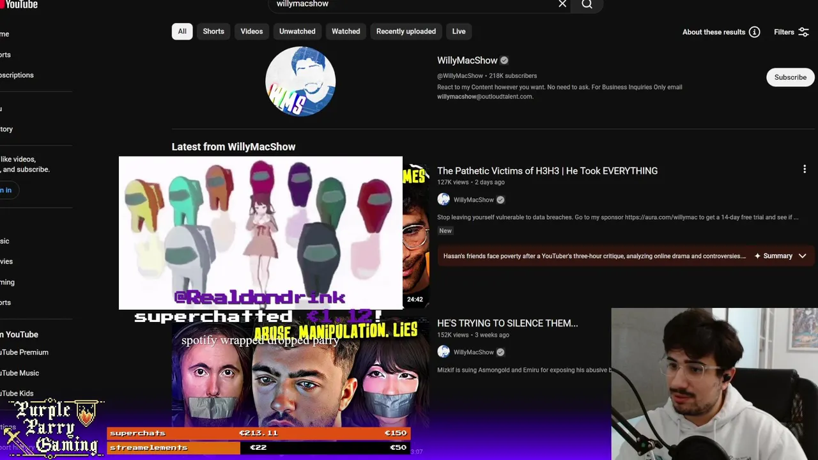
Task: Open WillyMacShow channel name link
Action: 467,60
